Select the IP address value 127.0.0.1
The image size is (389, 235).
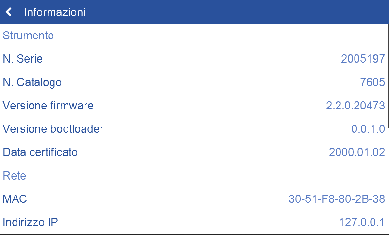click(362, 222)
